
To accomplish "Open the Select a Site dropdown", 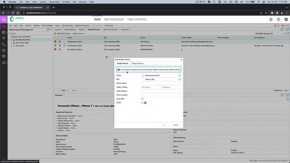I will pyautogui.click(x=161, y=79).
